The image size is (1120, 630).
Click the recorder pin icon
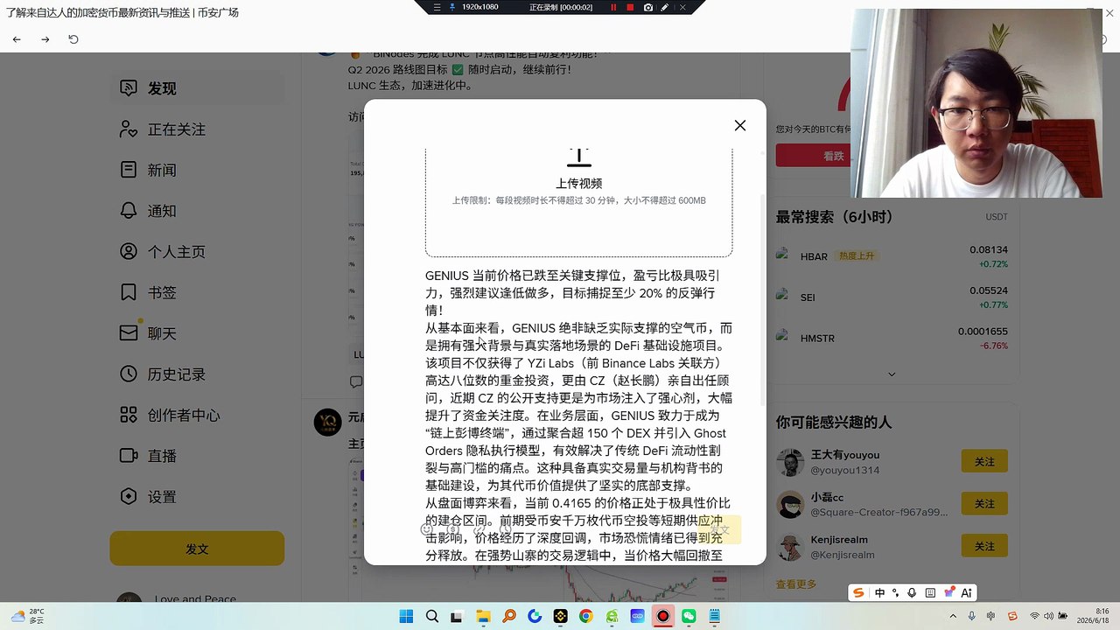[x=452, y=7]
